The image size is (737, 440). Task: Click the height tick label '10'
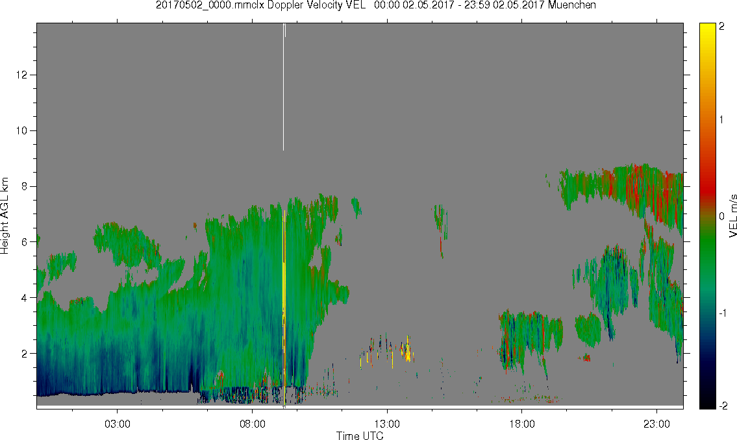click(x=21, y=130)
